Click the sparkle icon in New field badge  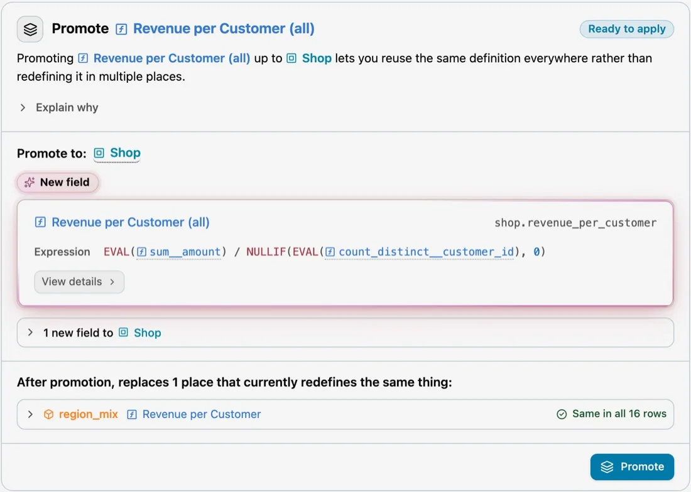point(30,182)
